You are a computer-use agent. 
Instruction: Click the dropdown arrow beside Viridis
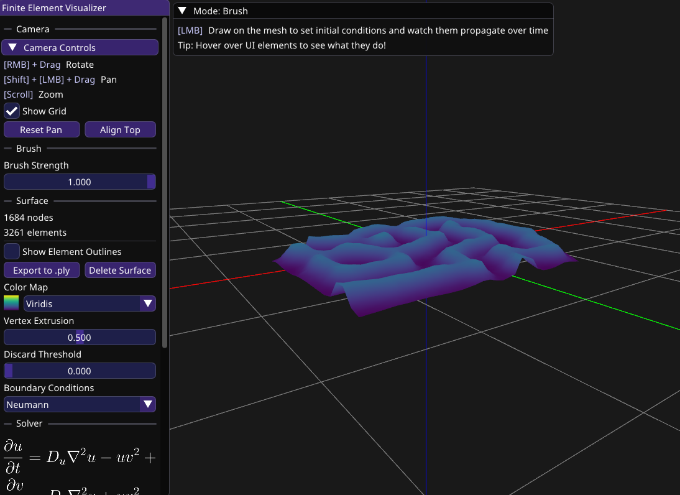point(148,304)
